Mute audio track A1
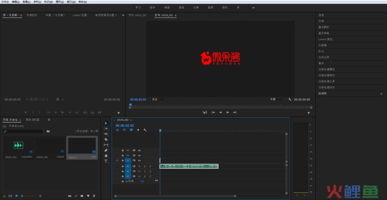The image size is (387, 200). pos(139,166)
